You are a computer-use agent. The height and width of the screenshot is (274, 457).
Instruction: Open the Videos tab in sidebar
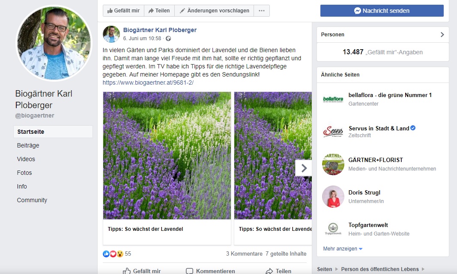pyautogui.click(x=26, y=159)
